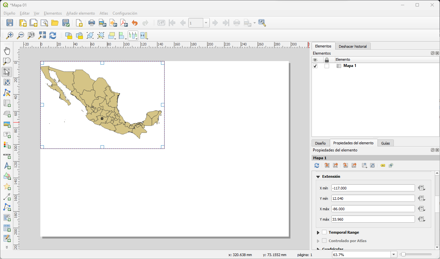This screenshot has width=440, height=259.
Task: Enable the Temporal Range checkbox
Action: pos(324,232)
